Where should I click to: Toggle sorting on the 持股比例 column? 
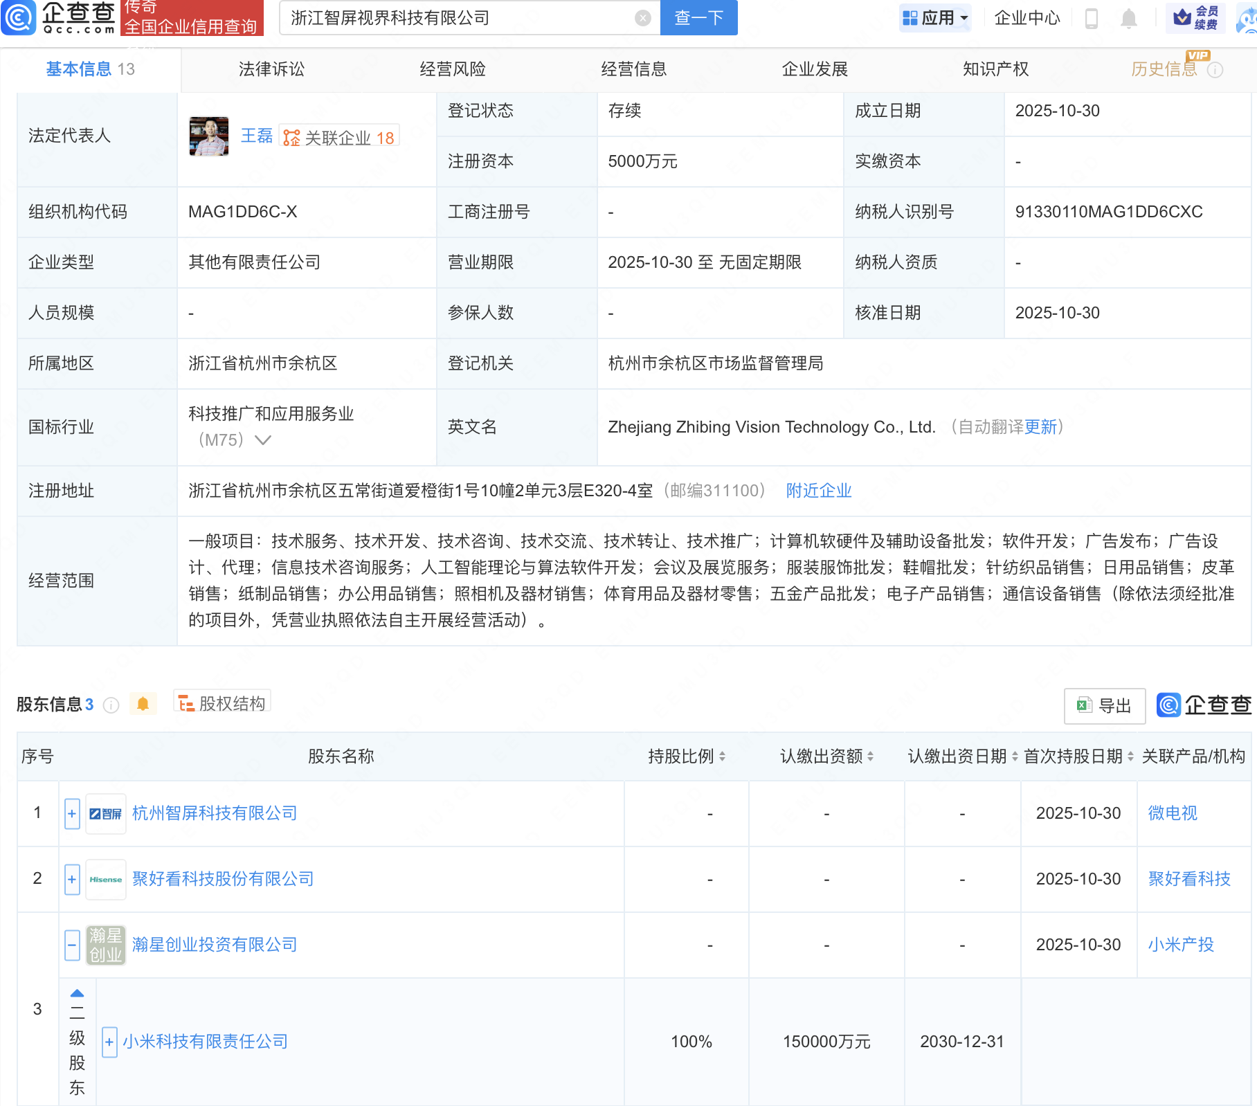click(723, 756)
